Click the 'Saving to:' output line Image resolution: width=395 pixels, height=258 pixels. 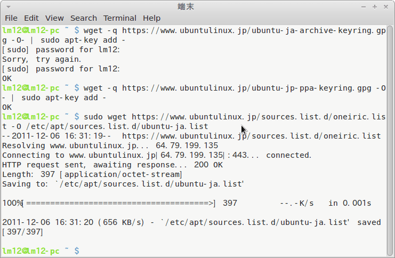coord(123,184)
